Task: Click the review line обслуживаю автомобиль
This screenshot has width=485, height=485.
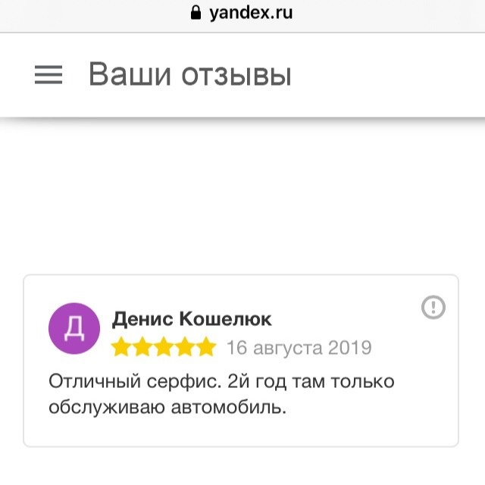Action: tap(168, 408)
